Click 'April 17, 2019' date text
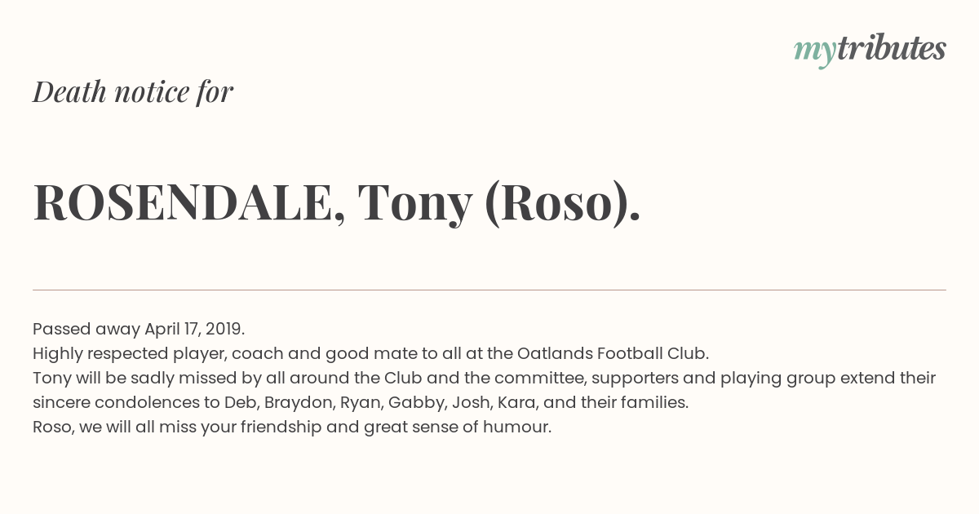The image size is (979, 514). tap(194, 329)
